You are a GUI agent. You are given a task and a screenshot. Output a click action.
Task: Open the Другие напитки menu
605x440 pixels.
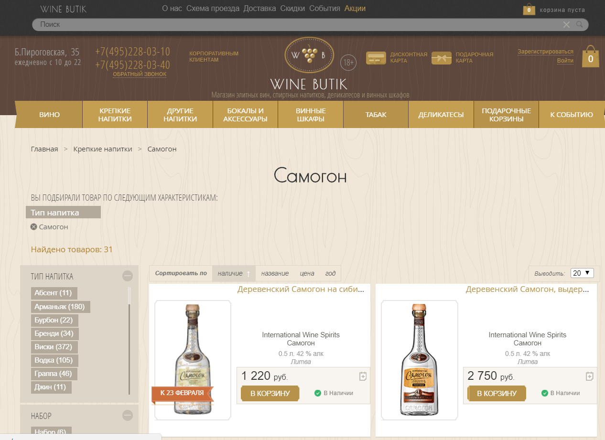point(180,115)
